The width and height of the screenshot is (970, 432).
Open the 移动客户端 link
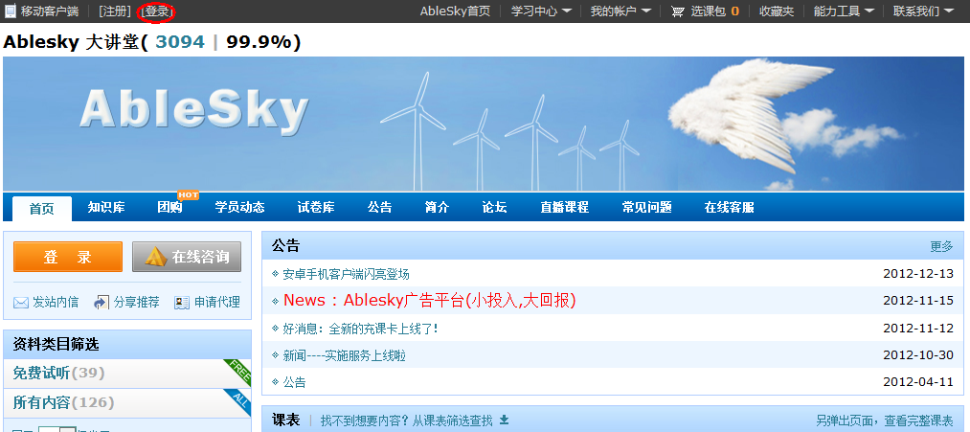pyautogui.click(x=50, y=11)
